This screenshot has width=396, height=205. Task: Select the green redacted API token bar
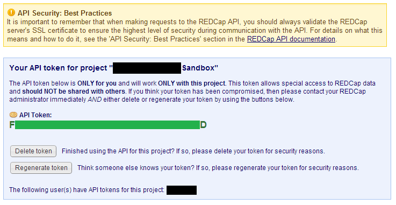(107, 125)
